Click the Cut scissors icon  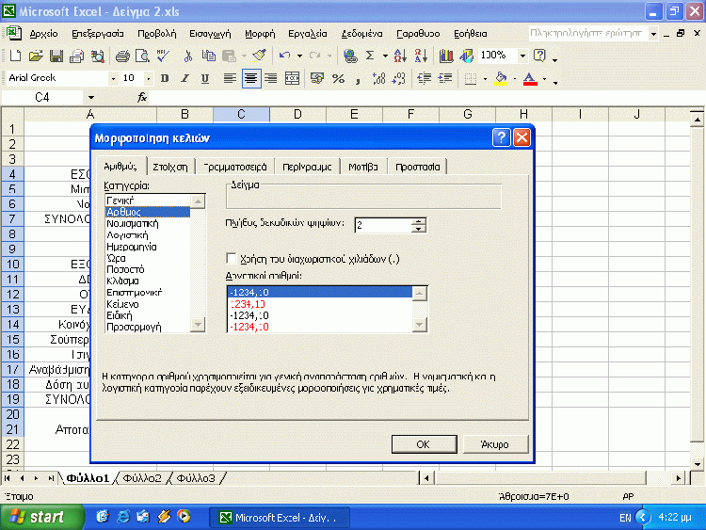188,56
